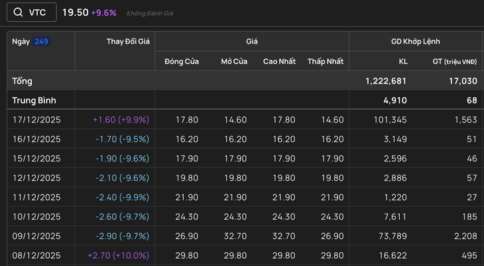Sort by the Ngày column header

[21, 42]
